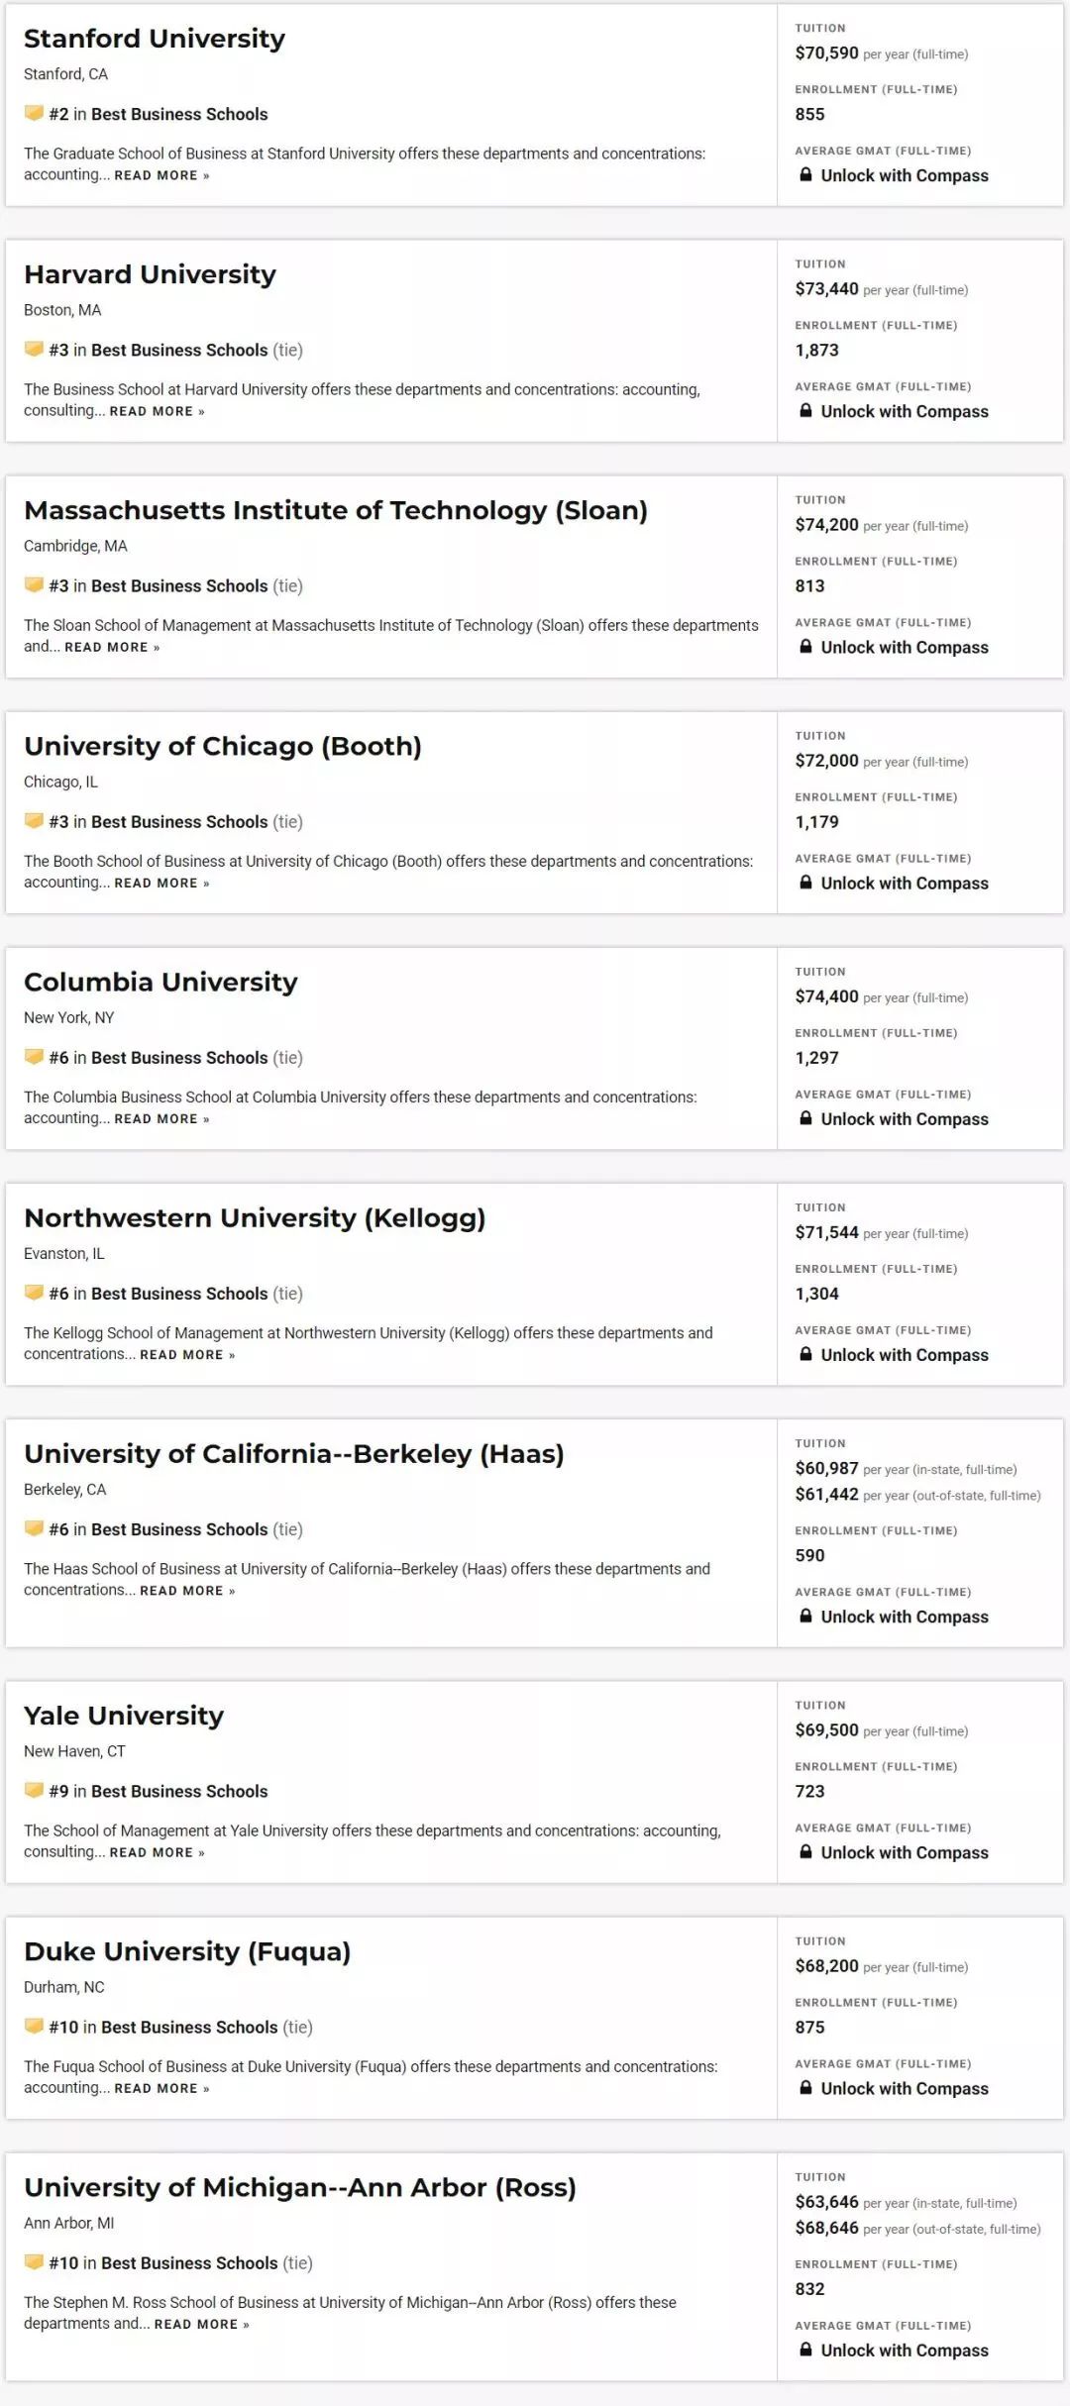1070x2406 pixels.
Task: Open Best Business Schools ranking link under Yale
Action: (x=179, y=1791)
